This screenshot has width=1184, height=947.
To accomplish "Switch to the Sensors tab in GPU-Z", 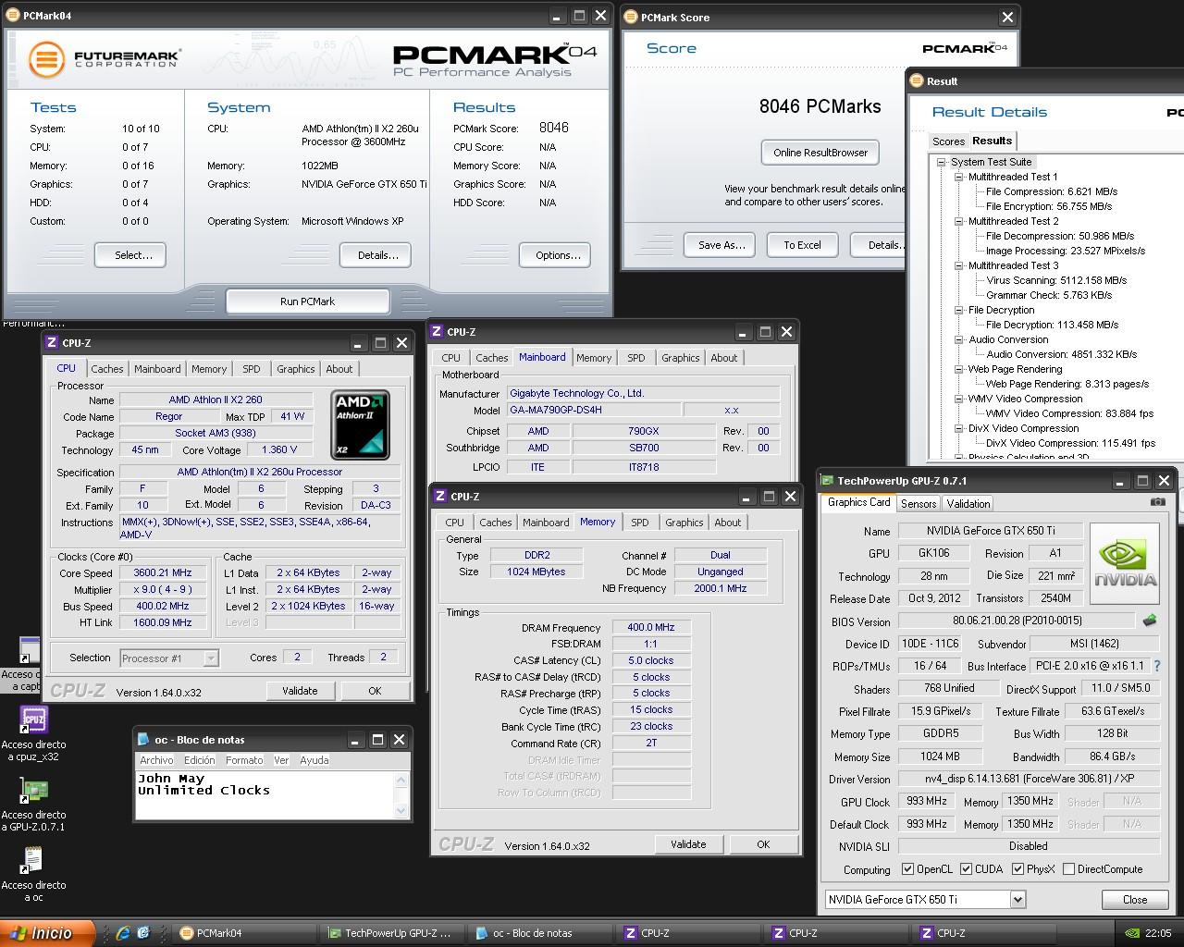I will pos(919,504).
